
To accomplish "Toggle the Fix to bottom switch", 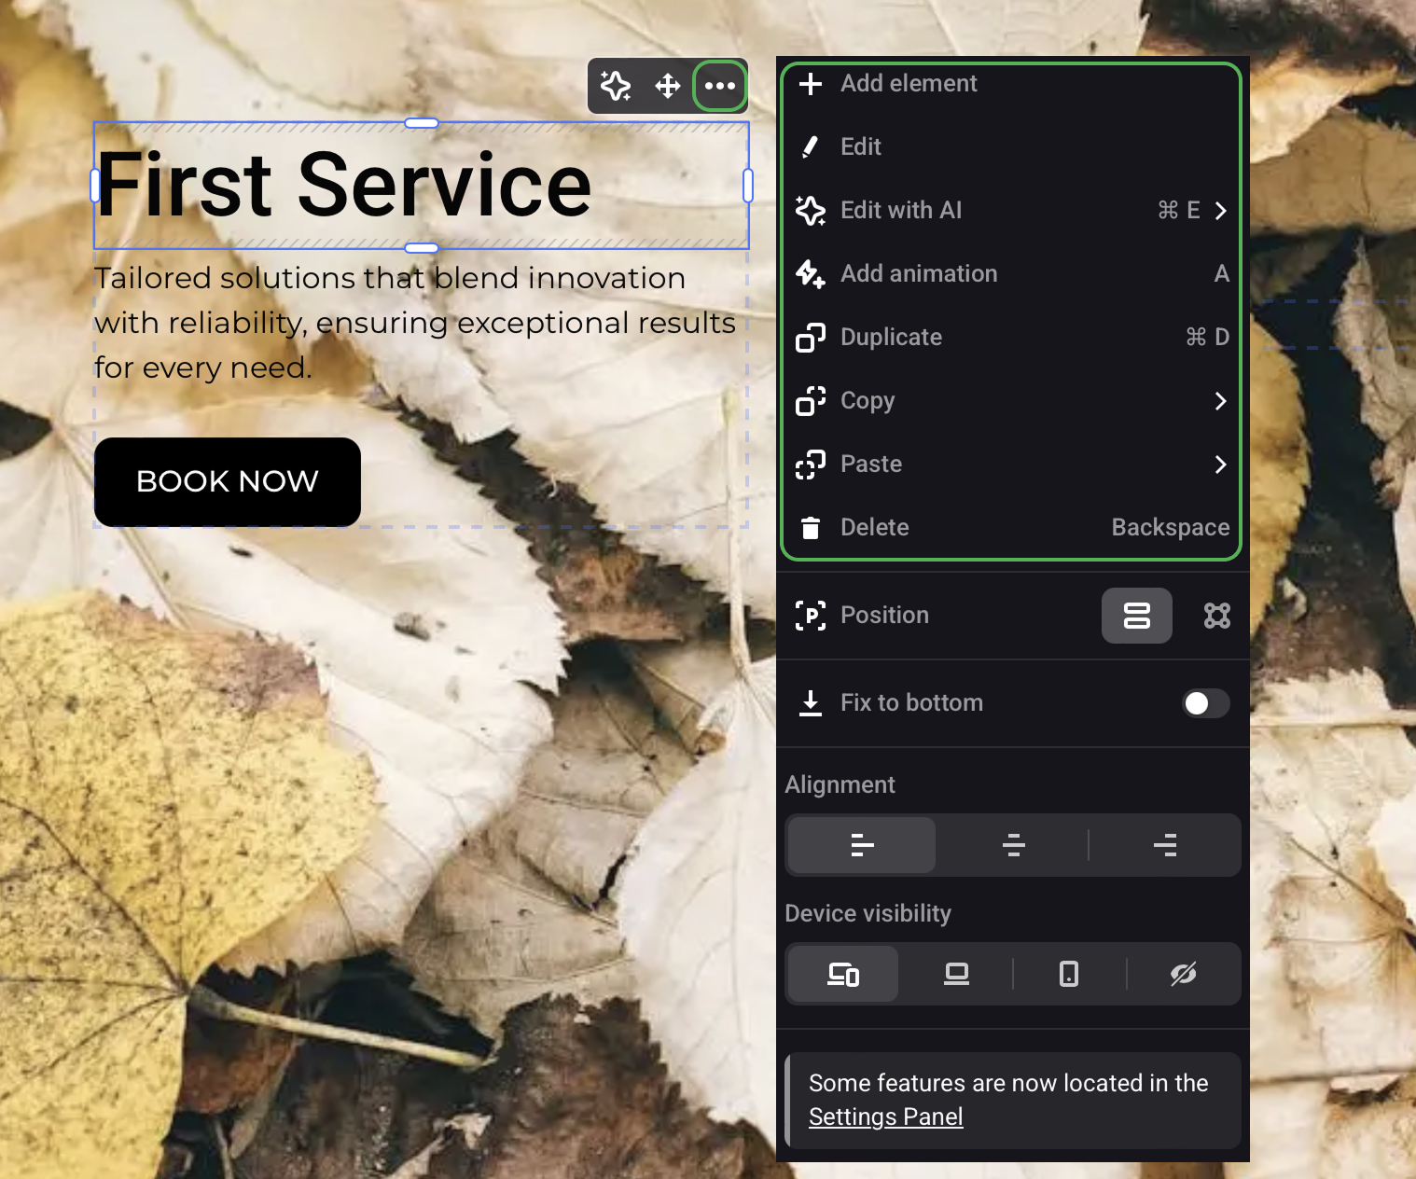I will (1205, 703).
